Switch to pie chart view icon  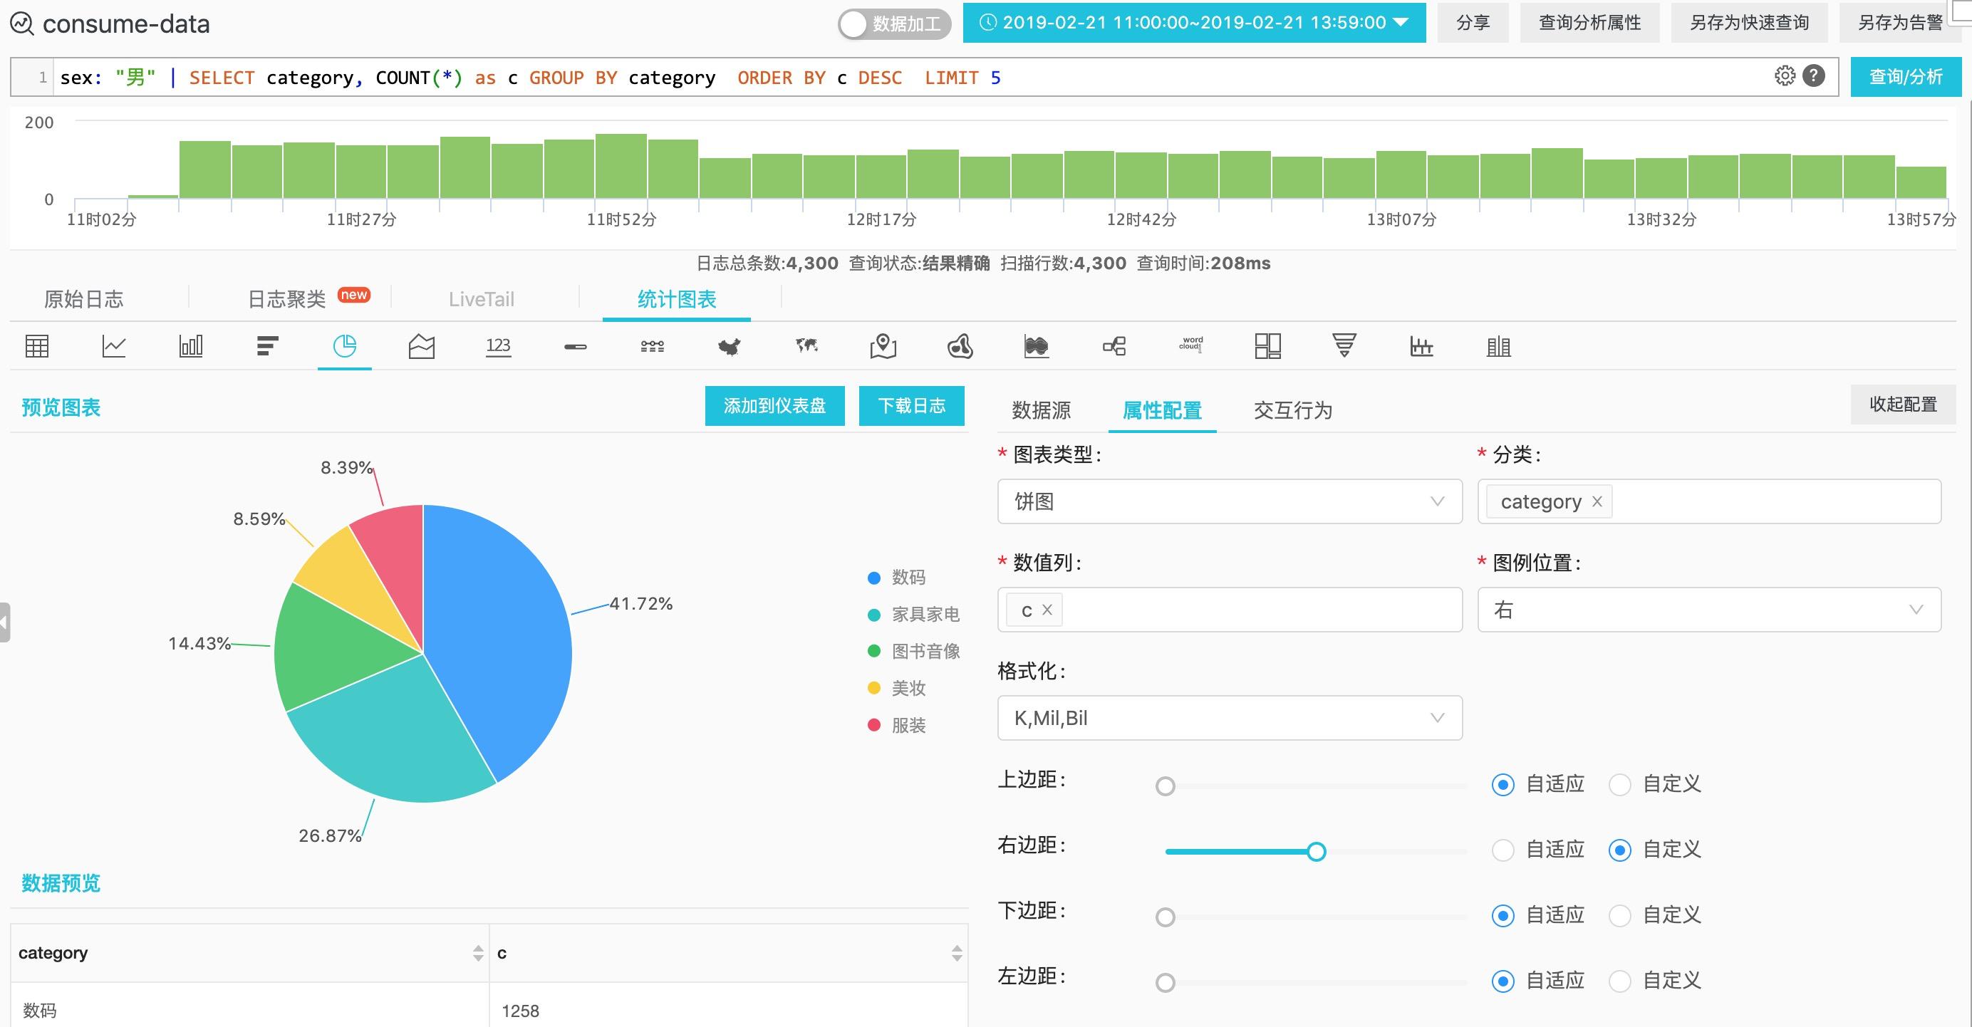pyautogui.click(x=344, y=347)
